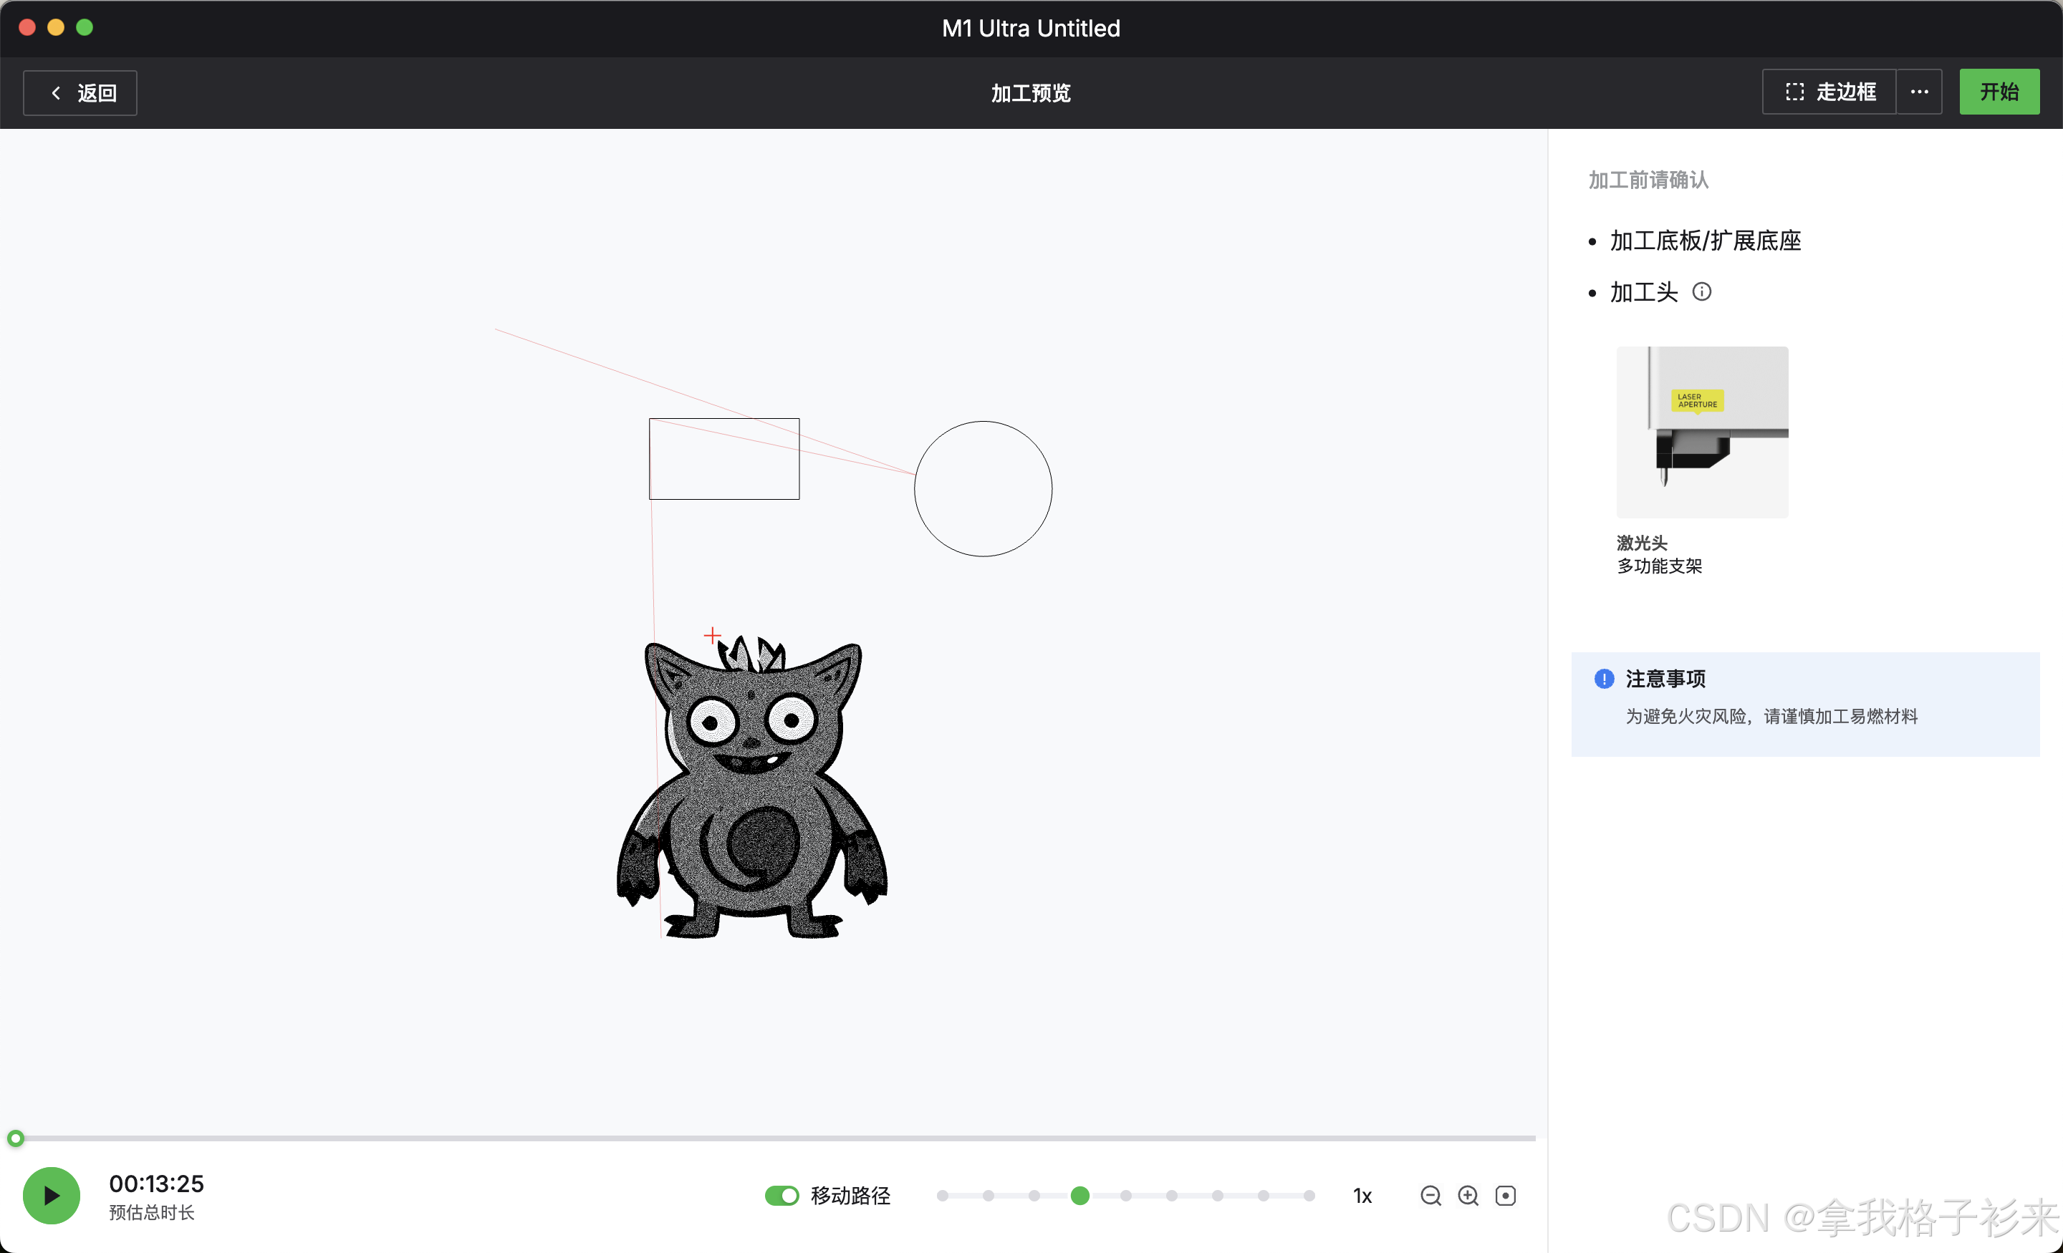Click the zoom in magnifier icon
The width and height of the screenshot is (2063, 1253).
(1468, 1196)
